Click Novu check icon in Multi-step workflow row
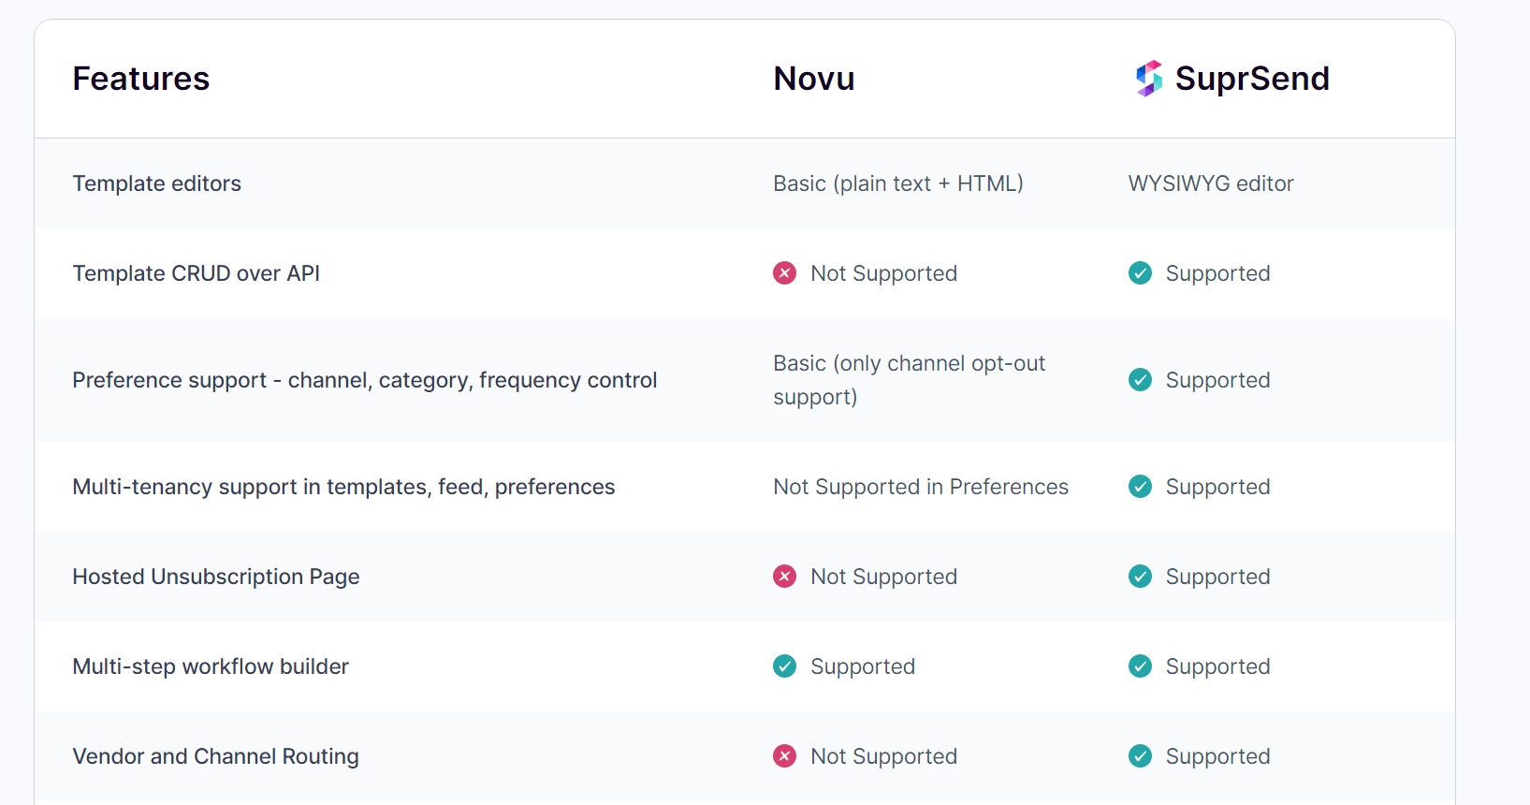This screenshot has height=805, width=1530. click(x=784, y=666)
